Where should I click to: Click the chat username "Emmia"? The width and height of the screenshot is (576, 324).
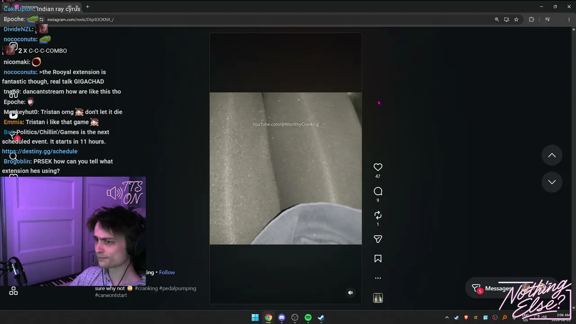[13, 122]
